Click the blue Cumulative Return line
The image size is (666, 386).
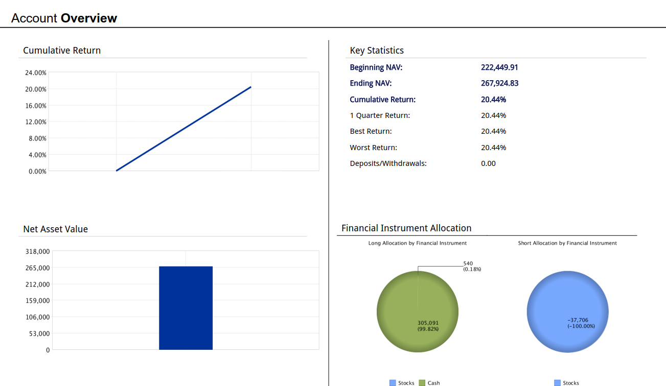pyautogui.click(x=184, y=129)
